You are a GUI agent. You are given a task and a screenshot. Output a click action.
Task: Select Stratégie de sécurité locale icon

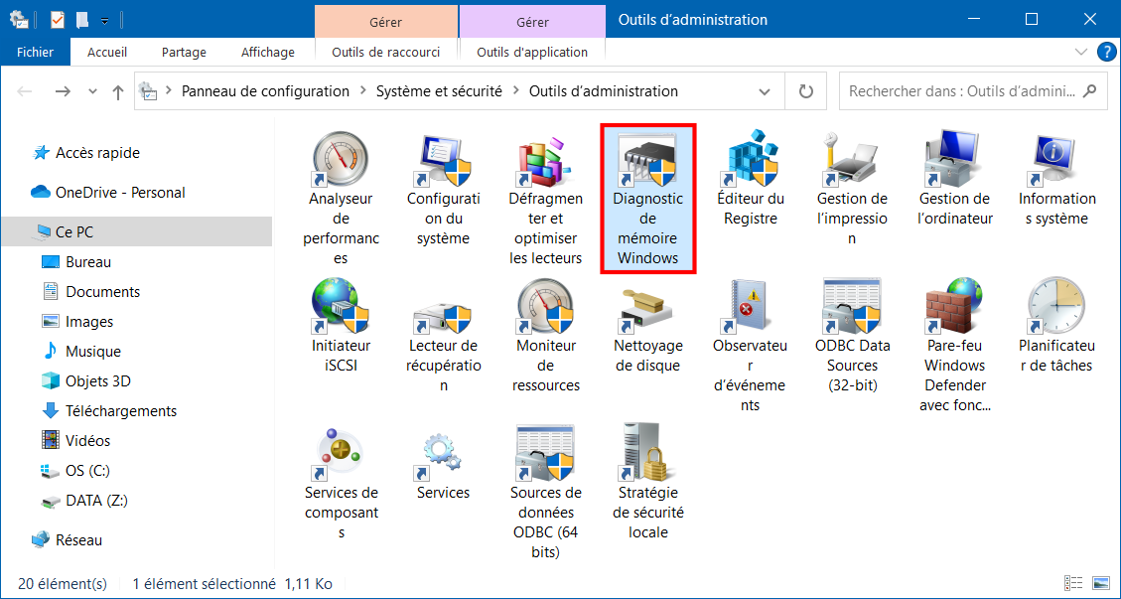647,453
